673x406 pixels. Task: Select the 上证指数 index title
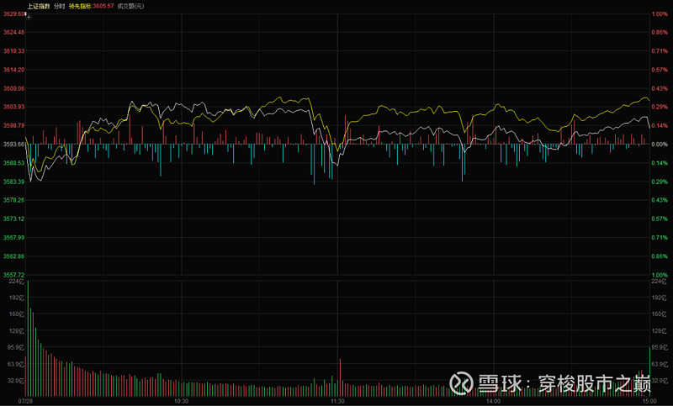pyautogui.click(x=39, y=6)
